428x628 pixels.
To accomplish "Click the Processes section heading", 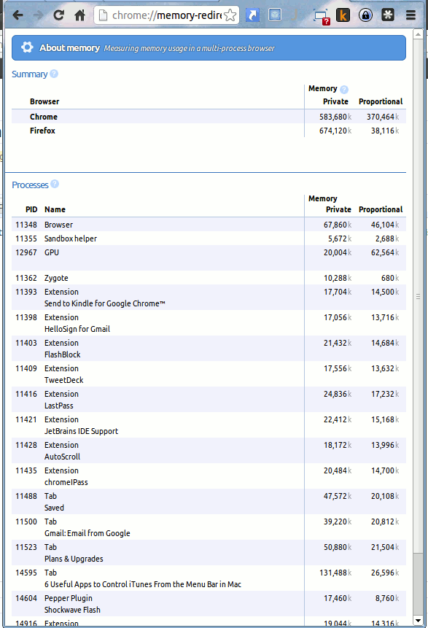I will 31,185.
